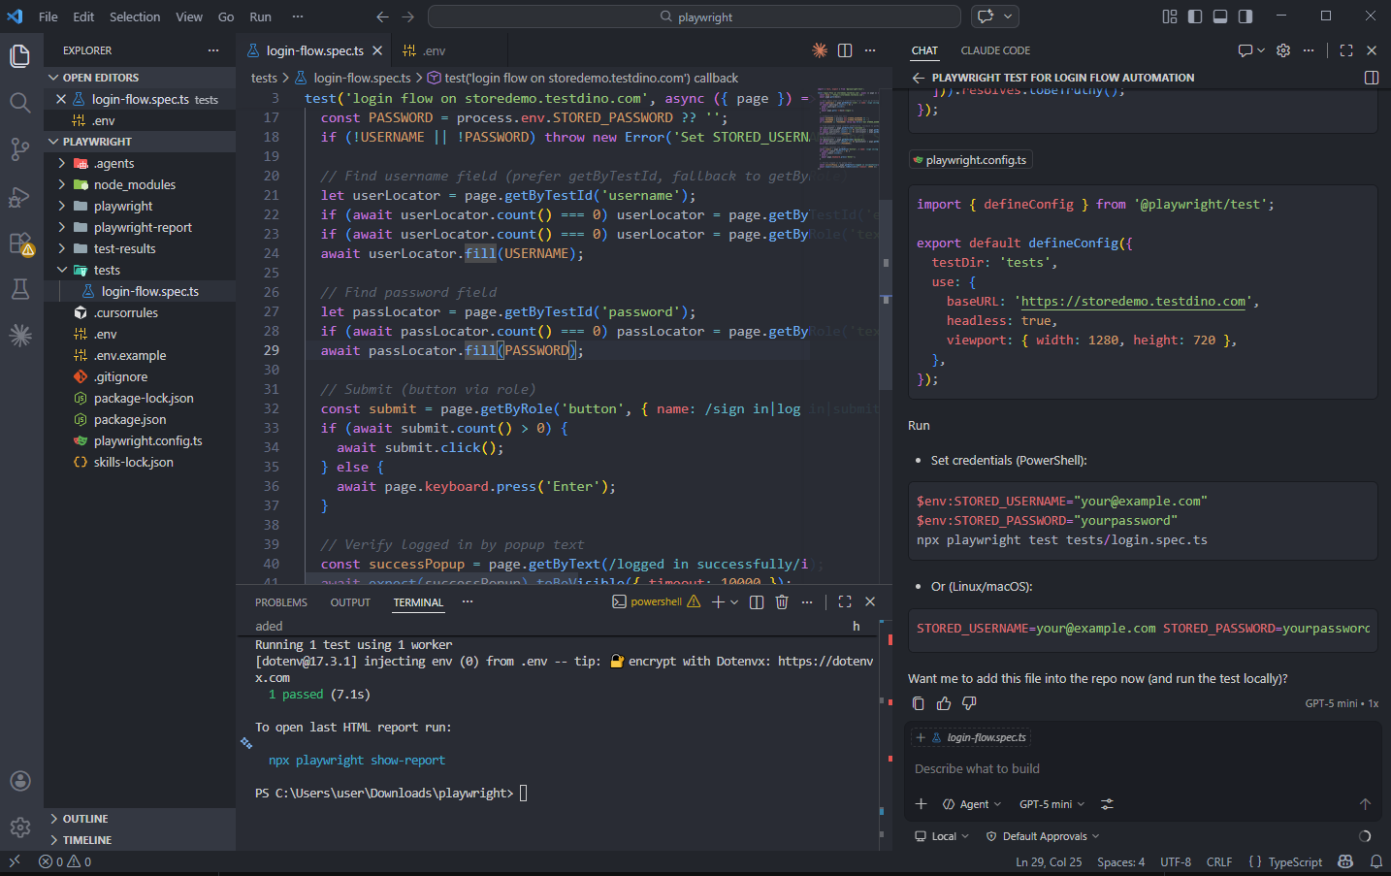Image resolution: width=1391 pixels, height=876 pixels.
Task: Open the GPT-5 mini model dropdown
Action: click(x=1051, y=804)
